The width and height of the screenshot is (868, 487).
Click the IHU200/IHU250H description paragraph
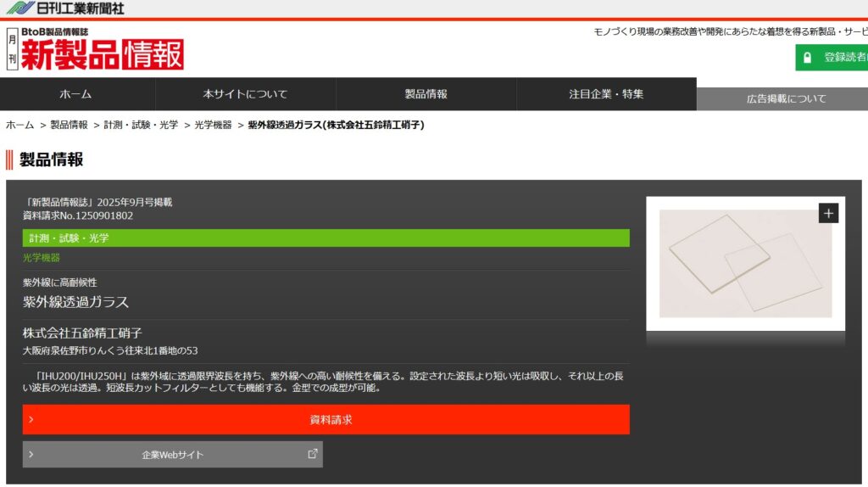tap(323, 382)
